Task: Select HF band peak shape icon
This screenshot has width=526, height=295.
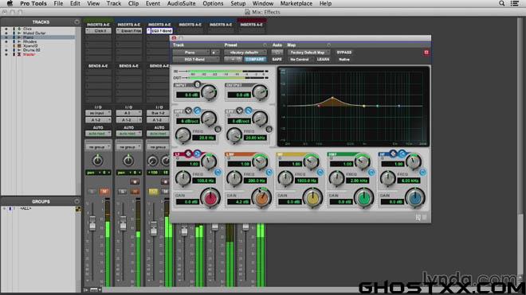Action: pos(393,153)
